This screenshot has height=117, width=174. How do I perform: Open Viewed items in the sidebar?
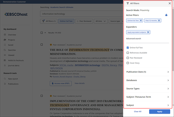tap(11, 55)
